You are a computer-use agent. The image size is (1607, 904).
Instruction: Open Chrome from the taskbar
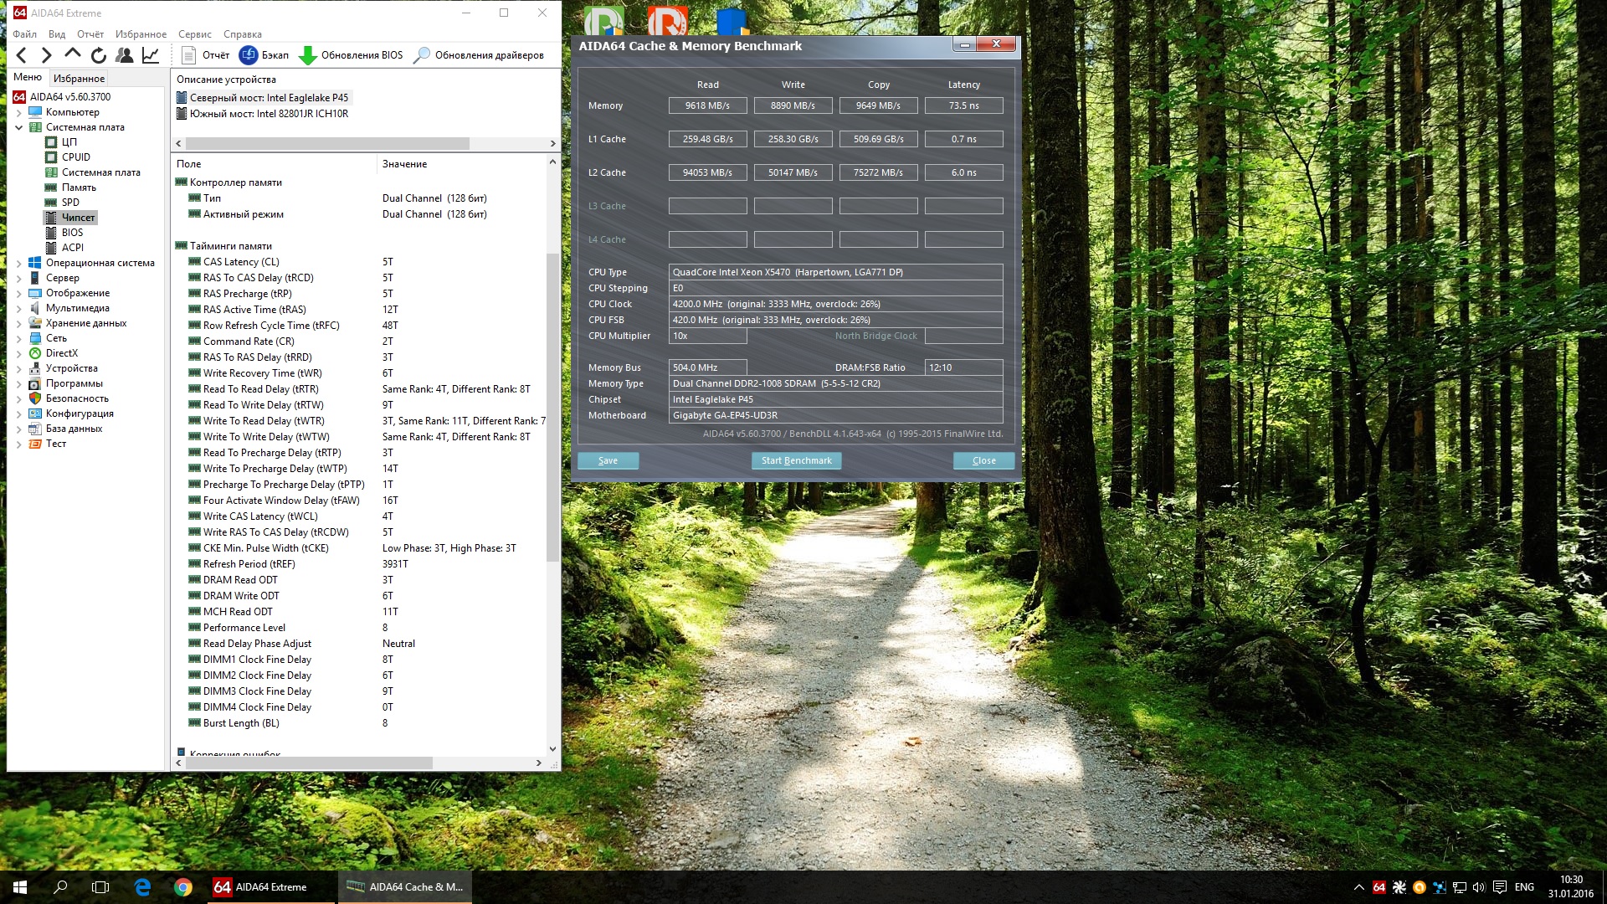point(183,887)
